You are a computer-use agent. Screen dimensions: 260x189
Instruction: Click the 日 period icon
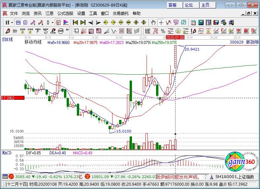[x=8, y=22]
